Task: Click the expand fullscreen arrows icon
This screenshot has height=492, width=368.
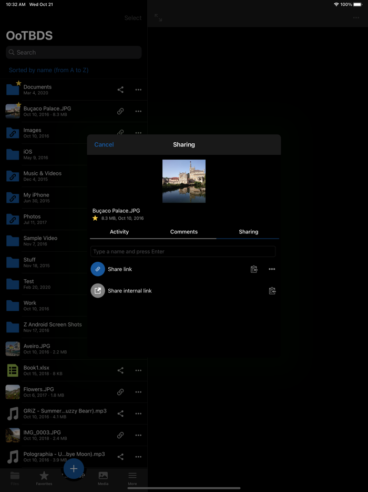Action: (x=158, y=18)
